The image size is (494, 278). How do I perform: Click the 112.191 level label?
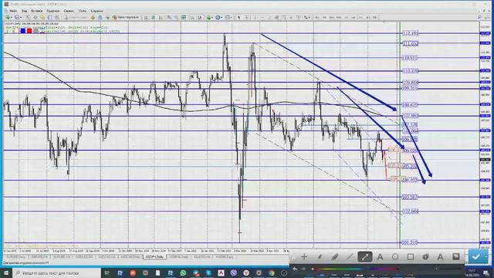click(x=410, y=33)
